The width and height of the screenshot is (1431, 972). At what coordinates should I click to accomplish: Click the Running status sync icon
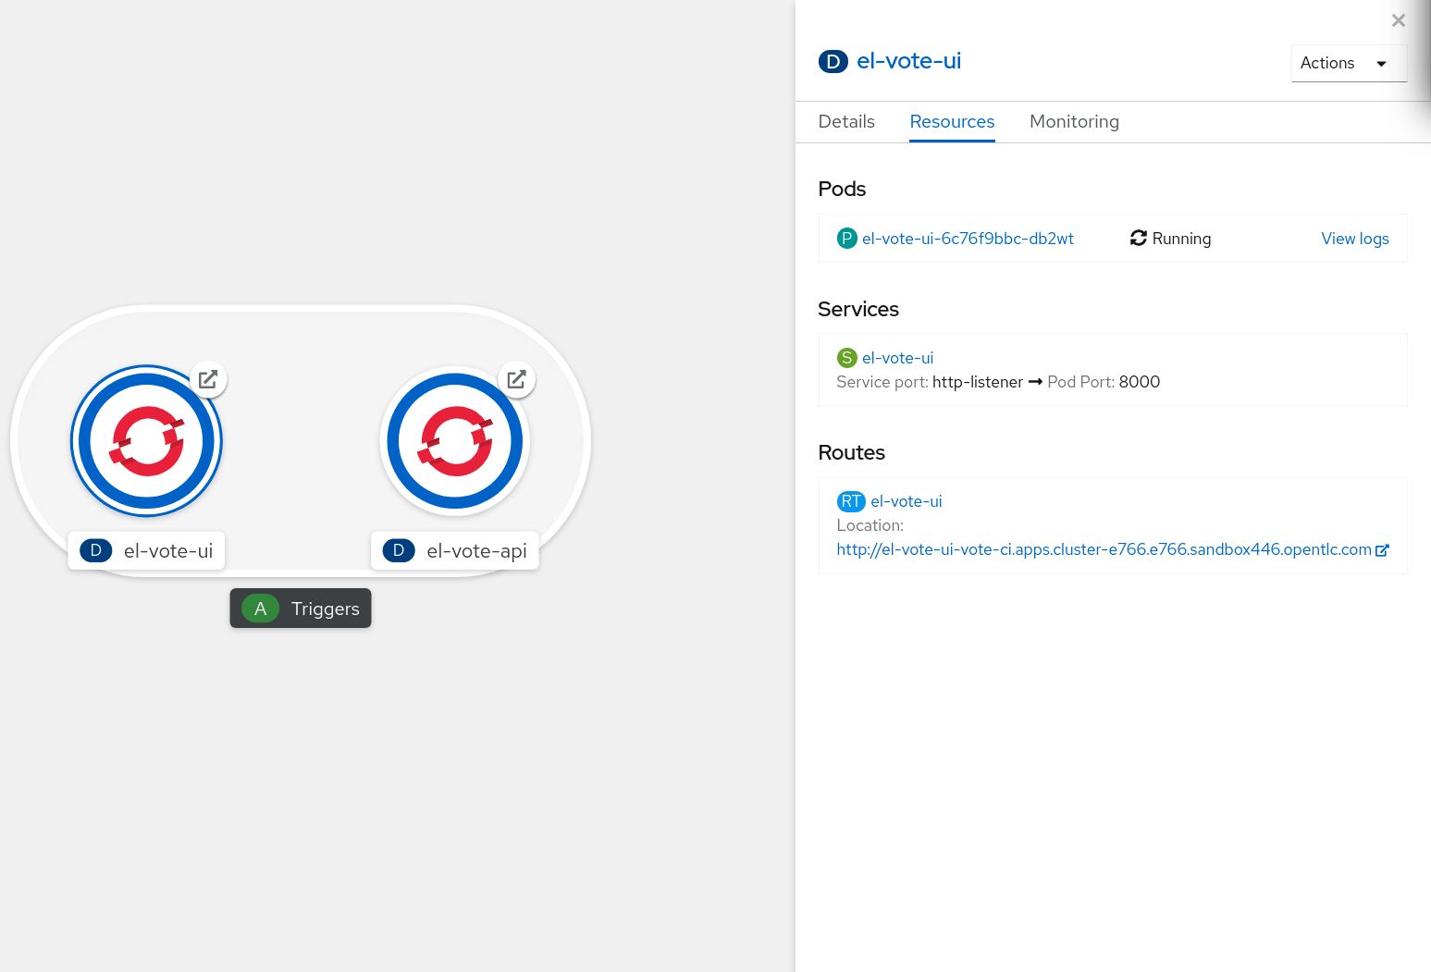point(1139,239)
